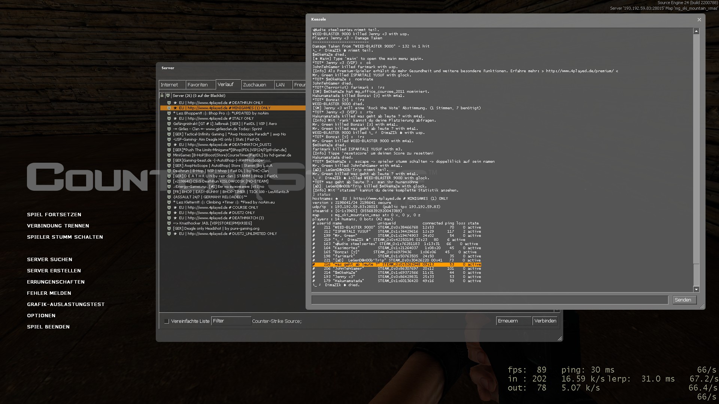Image resolution: width=719 pixels, height=404 pixels.
Task: Click the shield icon for Girlies - Clan server
Action: click(x=169, y=129)
